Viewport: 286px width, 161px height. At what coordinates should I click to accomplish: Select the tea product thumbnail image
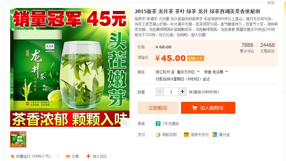(x=18, y=139)
